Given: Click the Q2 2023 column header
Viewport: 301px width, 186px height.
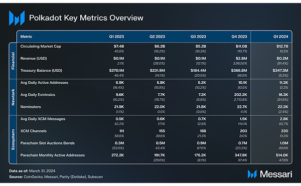Looking at the screenshot, I should click(157, 37).
